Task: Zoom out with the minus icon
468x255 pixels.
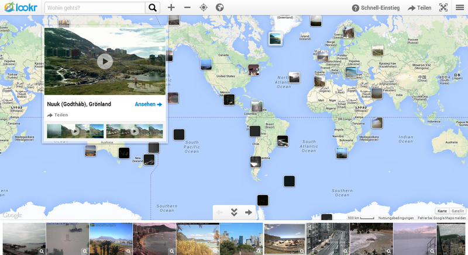Action: (x=187, y=8)
